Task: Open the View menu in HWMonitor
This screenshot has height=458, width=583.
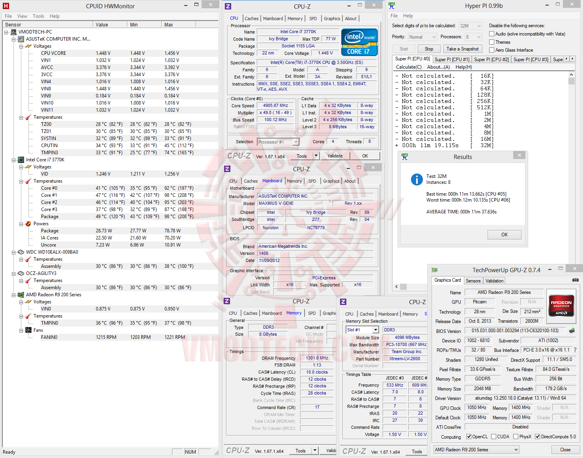Action: (22, 16)
